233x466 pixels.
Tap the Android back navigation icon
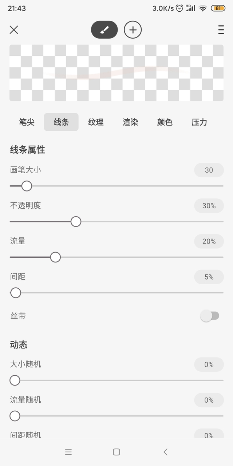pyautogui.click(x=165, y=452)
